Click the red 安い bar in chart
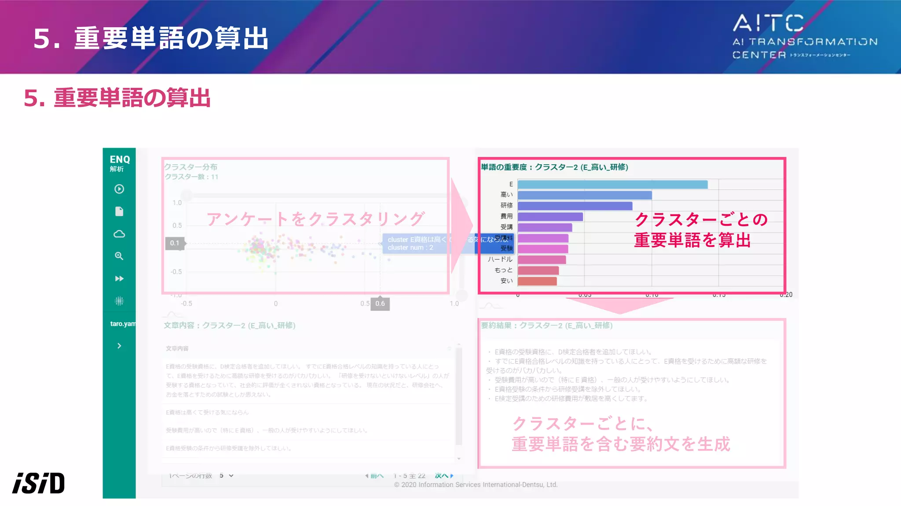The width and height of the screenshot is (901, 506). coord(537,281)
